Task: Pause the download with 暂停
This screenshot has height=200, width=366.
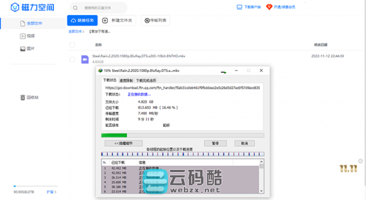Action: click(215, 144)
